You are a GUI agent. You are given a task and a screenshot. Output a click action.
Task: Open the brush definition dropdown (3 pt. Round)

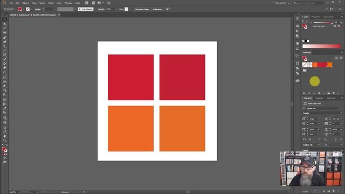95,9
